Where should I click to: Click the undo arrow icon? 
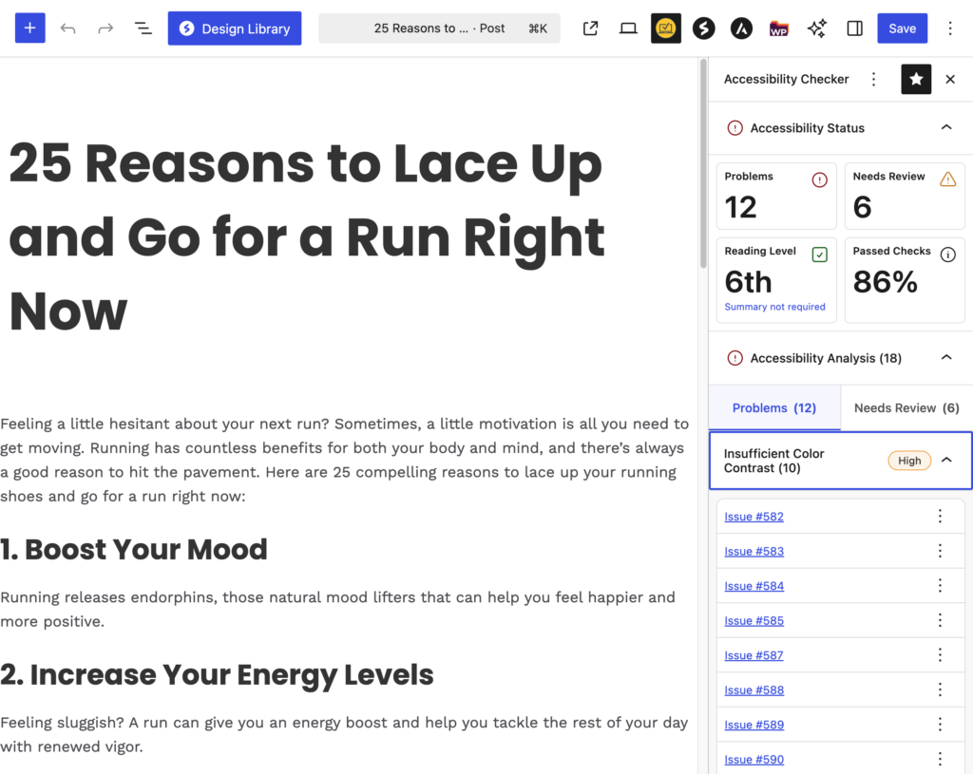67,28
